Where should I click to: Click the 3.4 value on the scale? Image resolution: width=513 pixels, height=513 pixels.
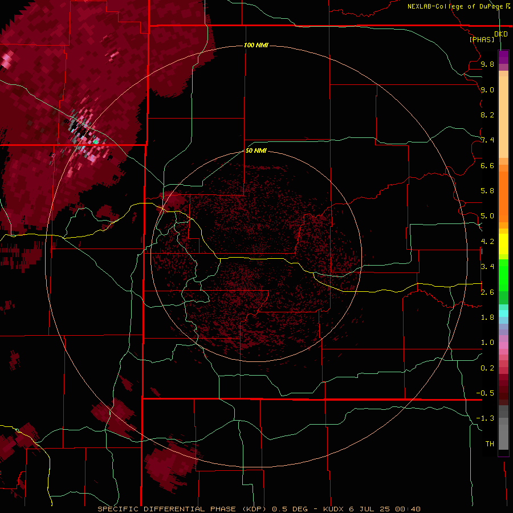[x=487, y=267]
